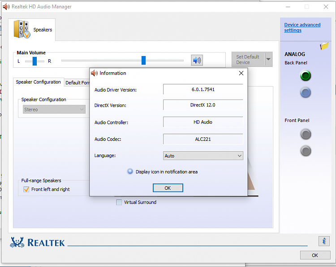Click the Main Volume label
This screenshot has height=267, width=336.
(x=31, y=53)
